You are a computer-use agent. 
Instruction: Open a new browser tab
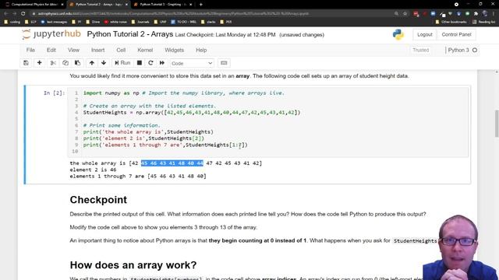pos(200,5)
